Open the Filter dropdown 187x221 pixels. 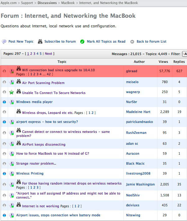tap(185, 54)
